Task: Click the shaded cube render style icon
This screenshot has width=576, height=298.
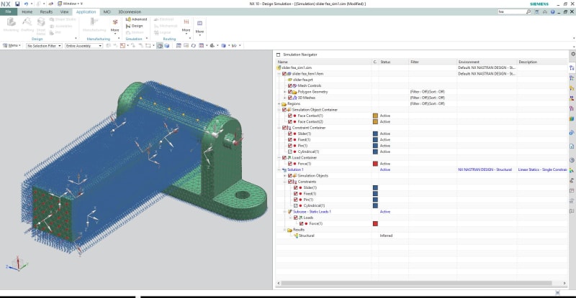Action: (x=167, y=46)
